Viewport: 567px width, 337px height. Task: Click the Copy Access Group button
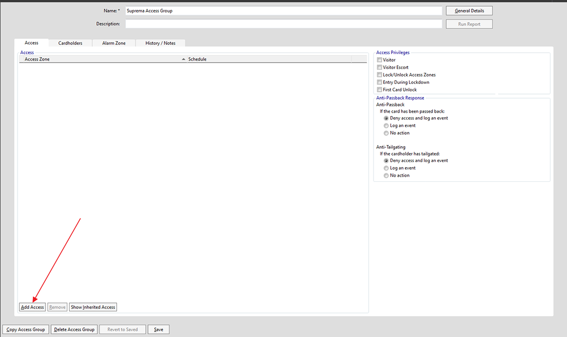click(26, 330)
